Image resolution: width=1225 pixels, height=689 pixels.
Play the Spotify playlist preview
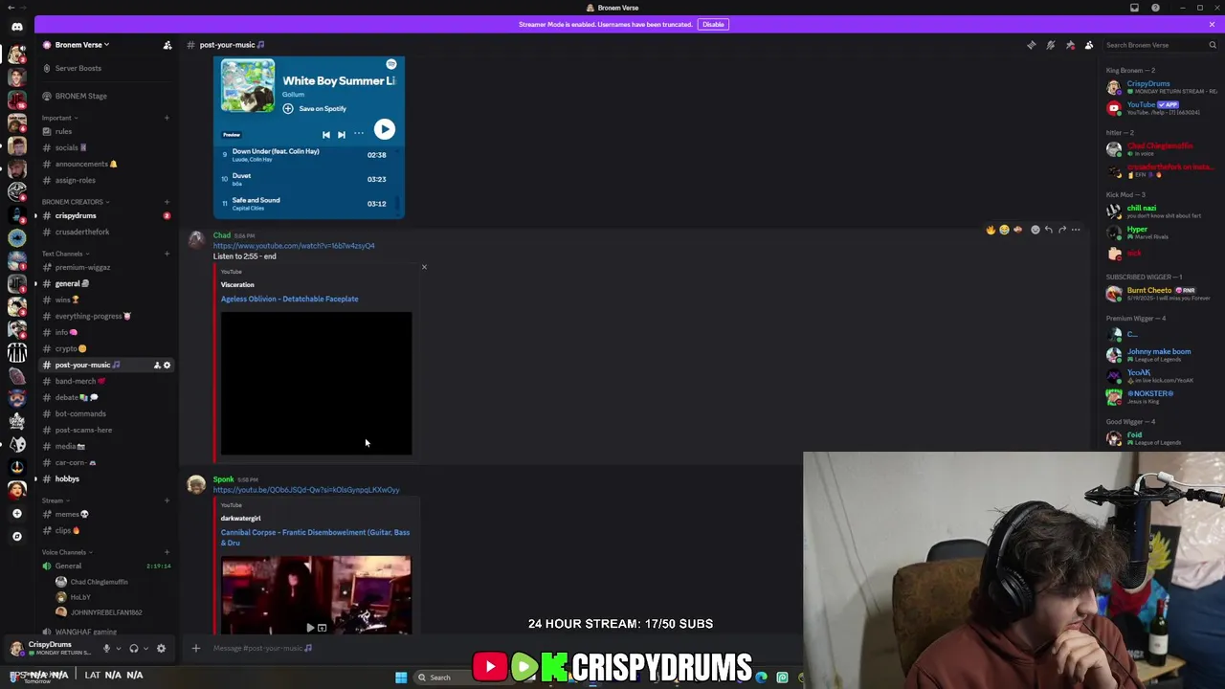[384, 129]
